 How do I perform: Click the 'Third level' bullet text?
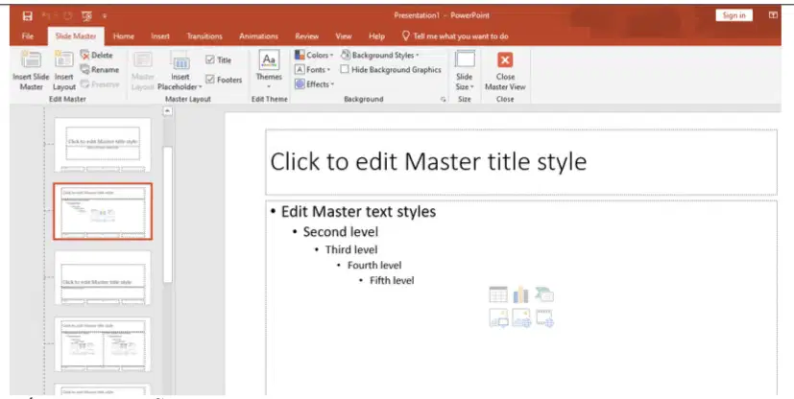(x=351, y=249)
